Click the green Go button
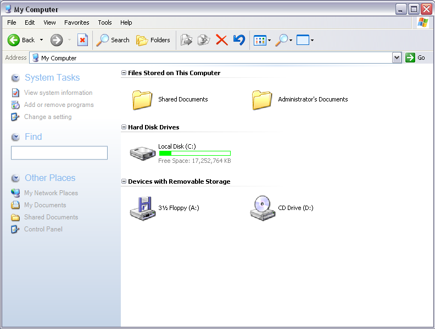The width and height of the screenshot is (435, 329). point(415,58)
